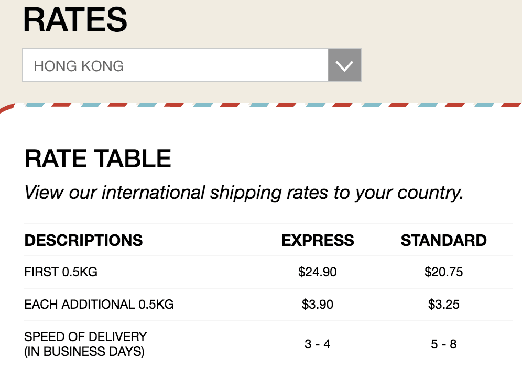Viewport: 522px width, 383px height.
Task: Click the chevron arrow on country selector
Action: click(x=344, y=65)
